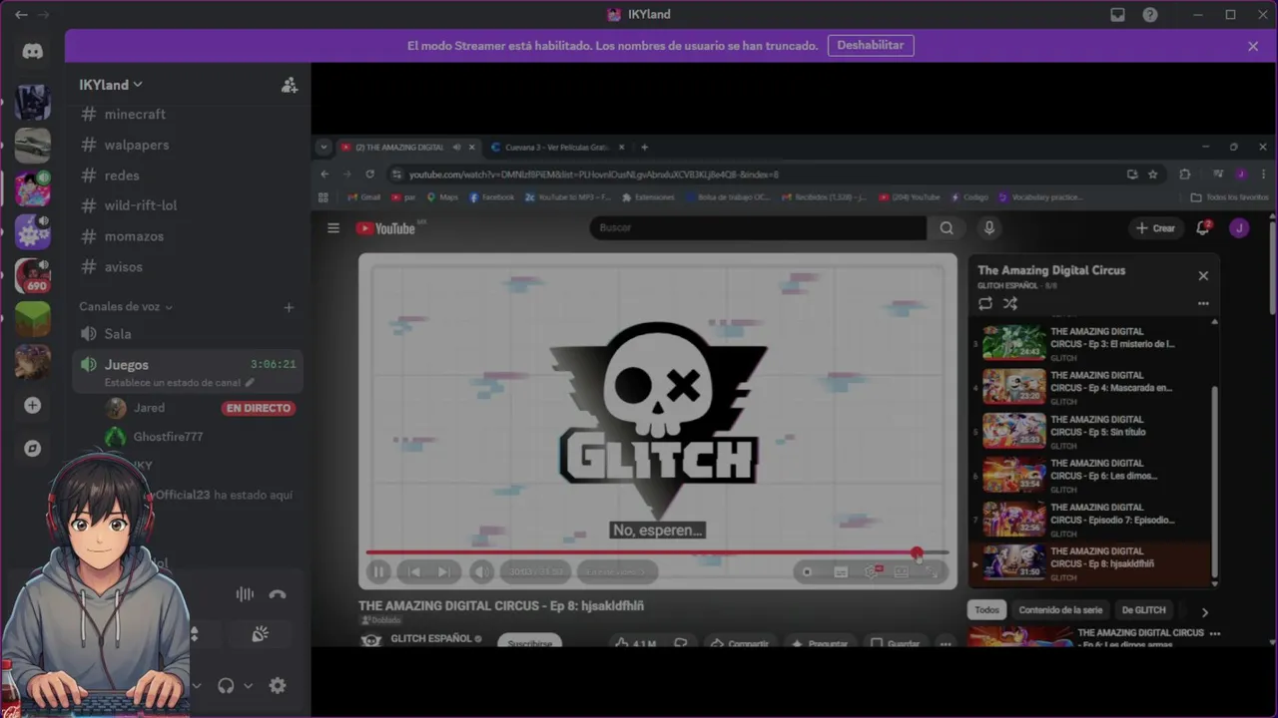The image size is (1278, 718).
Task: Open the Discord help question mark icon
Action: click(x=1150, y=14)
